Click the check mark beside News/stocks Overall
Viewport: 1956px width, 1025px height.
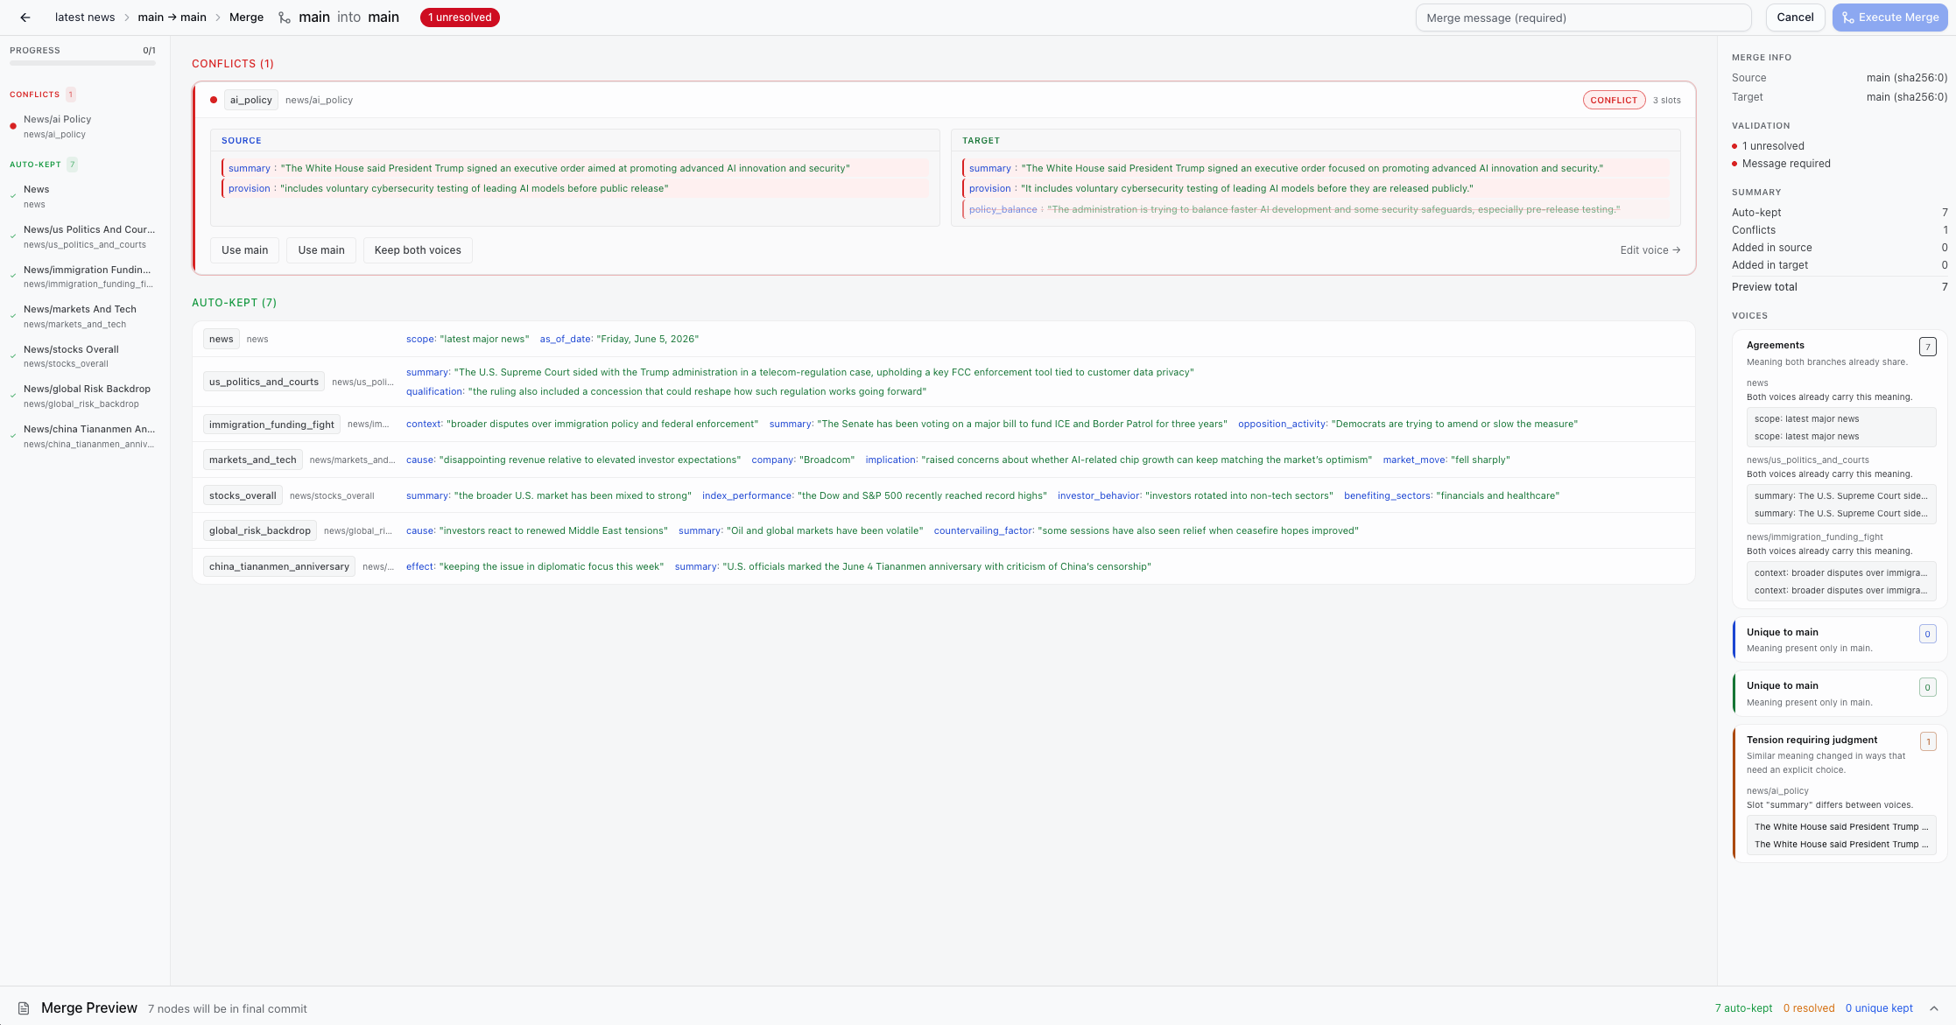pos(13,356)
